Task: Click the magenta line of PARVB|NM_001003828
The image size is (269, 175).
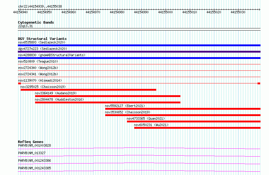Action: [x=139, y=148]
